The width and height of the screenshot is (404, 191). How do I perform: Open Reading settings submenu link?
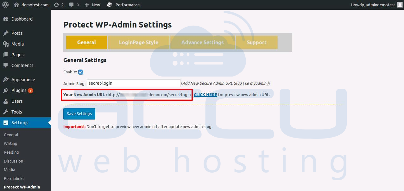(x=11, y=152)
